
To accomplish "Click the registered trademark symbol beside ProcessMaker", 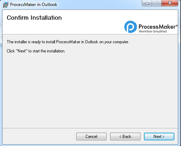I will (x=176, y=26).
